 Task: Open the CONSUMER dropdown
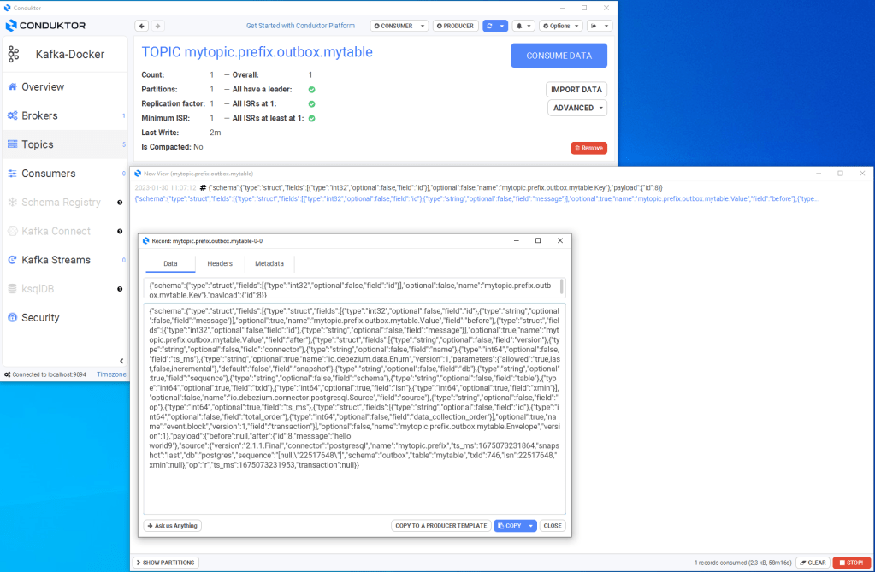click(x=399, y=26)
